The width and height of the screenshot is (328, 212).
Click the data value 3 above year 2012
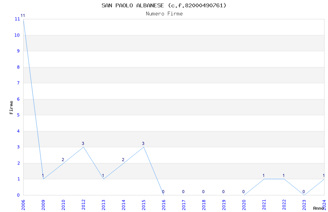coord(83,143)
